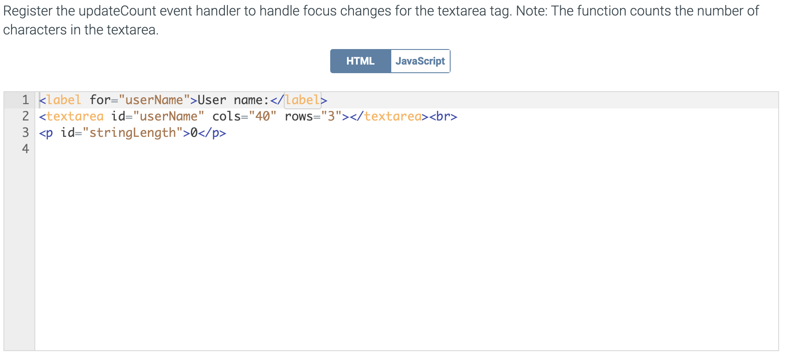Select the HTML tab
This screenshot has width=792, height=358.
(x=360, y=61)
